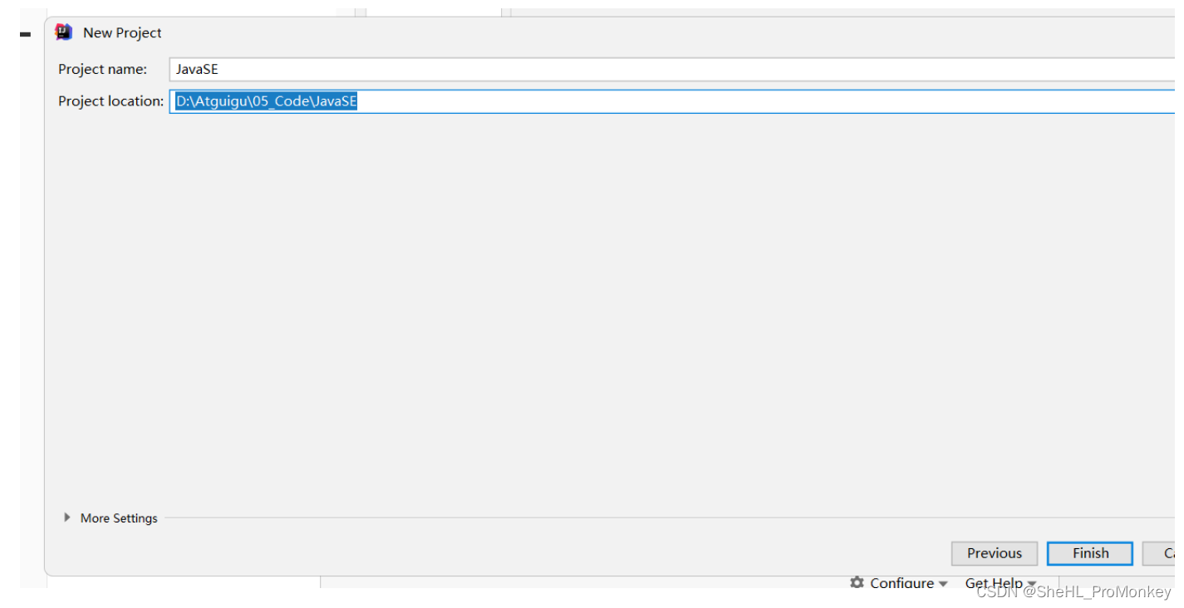
Task: Click the Project name label
Action: click(x=102, y=70)
